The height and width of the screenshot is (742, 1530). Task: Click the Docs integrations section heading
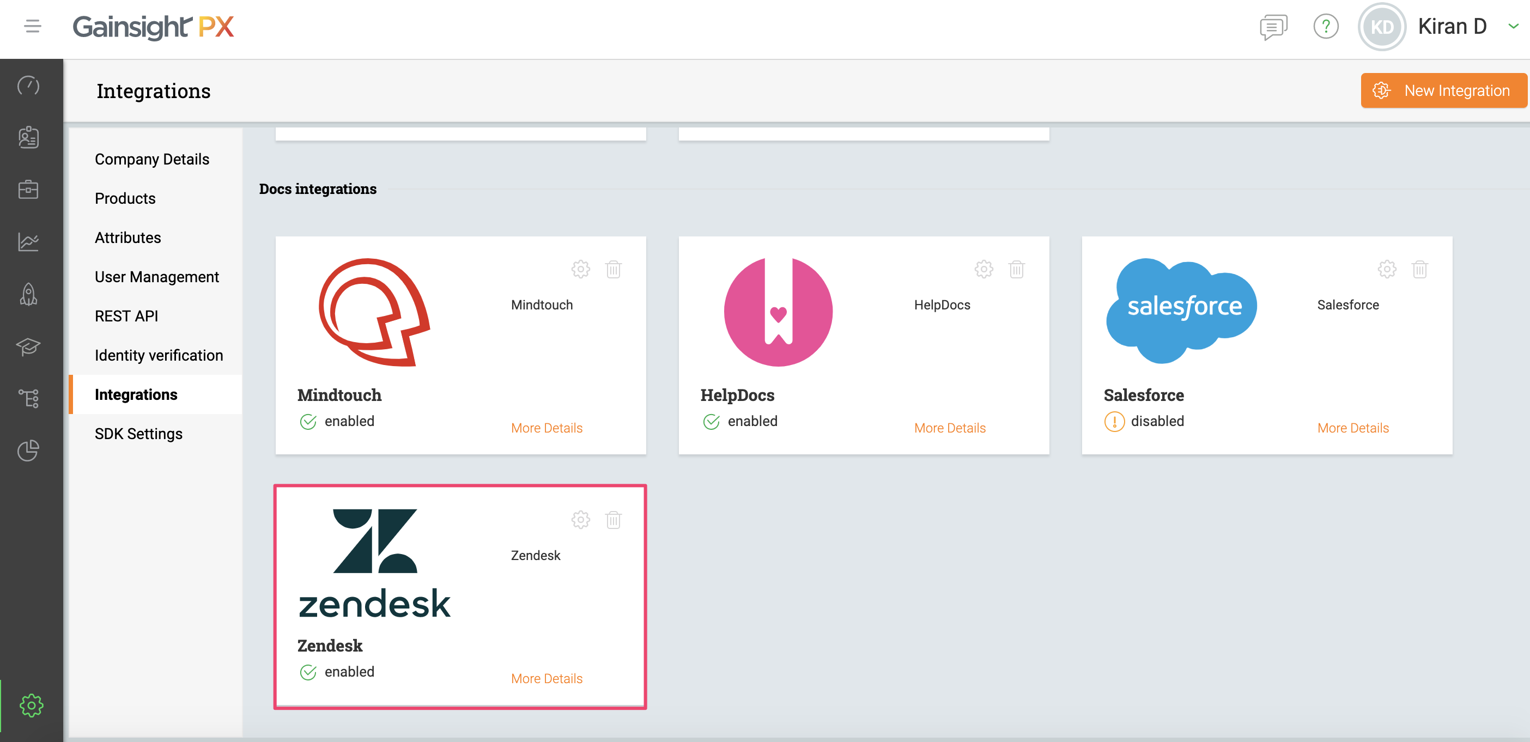[318, 189]
